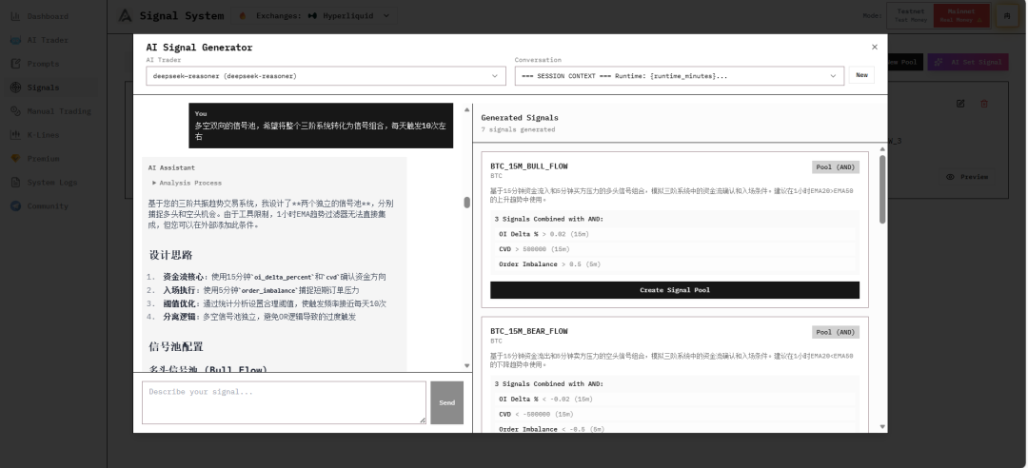The height and width of the screenshot is (468, 1028).
Task: Click the 'Order Imbalance > 0.5 (5m)' row
Action: click(x=675, y=264)
